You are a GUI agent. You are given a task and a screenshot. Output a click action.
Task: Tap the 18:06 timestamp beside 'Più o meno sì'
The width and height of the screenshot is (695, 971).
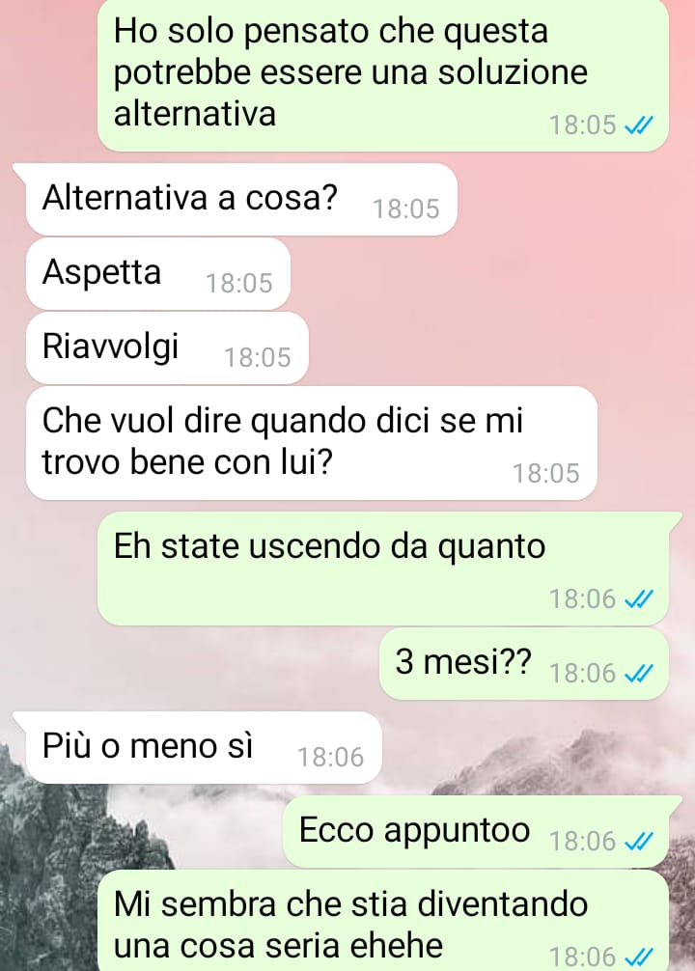331,758
